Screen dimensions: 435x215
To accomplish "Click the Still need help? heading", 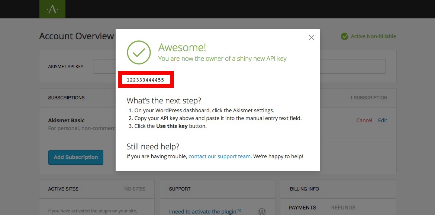I will pyautogui.click(x=153, y=146).
